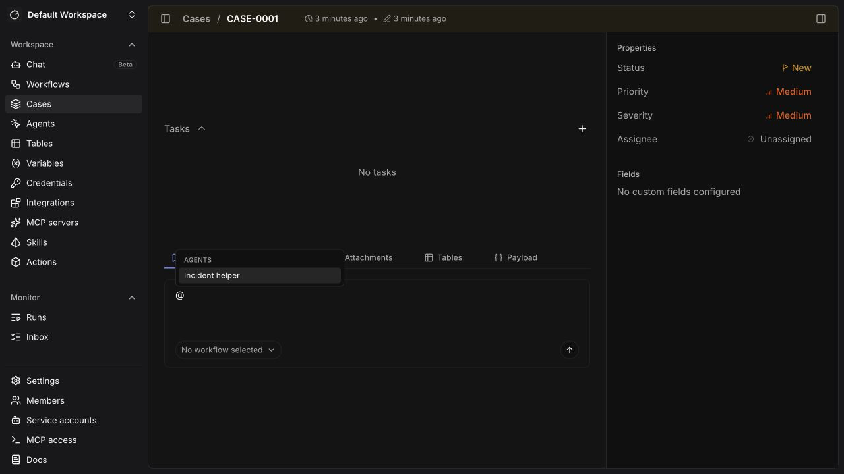844x474 pixels.
Task: Open the Inbox icon
Action: (16, 337)
